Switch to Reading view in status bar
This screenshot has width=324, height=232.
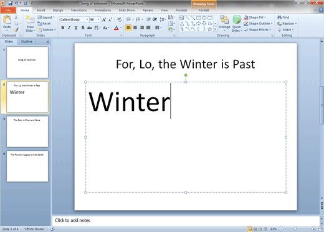point(260,229)
